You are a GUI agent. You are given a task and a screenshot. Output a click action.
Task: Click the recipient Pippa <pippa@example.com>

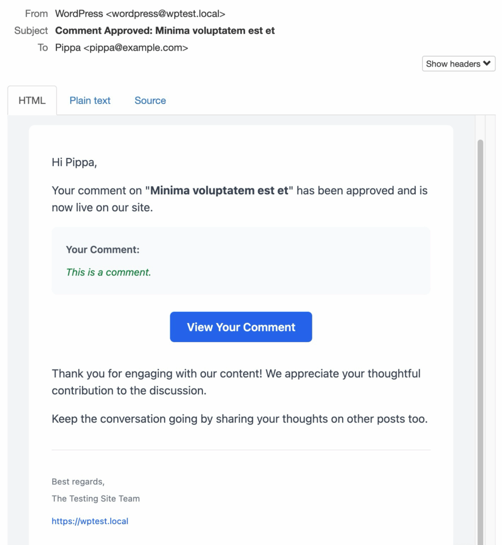click(x=121, y=47)
